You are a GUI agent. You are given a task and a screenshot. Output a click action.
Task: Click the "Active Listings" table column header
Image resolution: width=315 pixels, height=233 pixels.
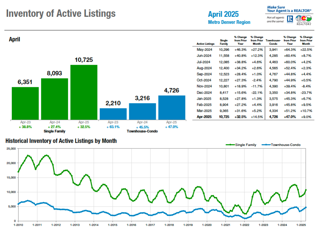click(205, 44)
